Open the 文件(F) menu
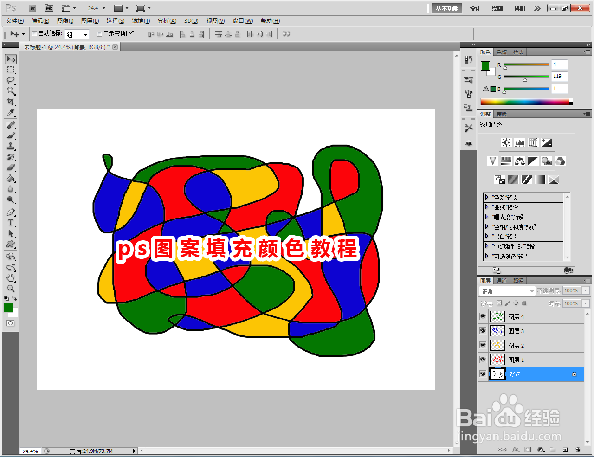The width and height of the screenshot is (594, 457). coord(15,21)
